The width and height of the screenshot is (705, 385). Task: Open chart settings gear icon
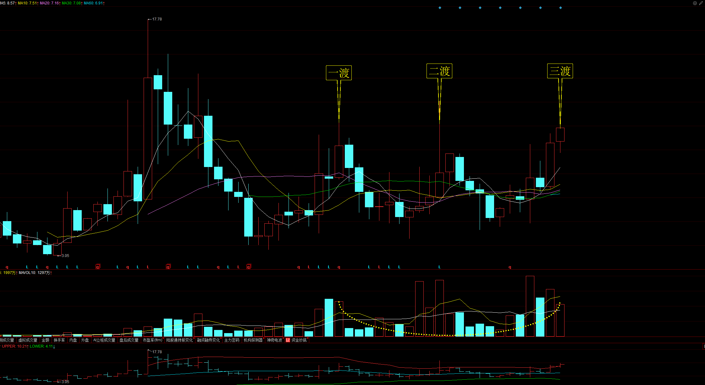(695, 3)
